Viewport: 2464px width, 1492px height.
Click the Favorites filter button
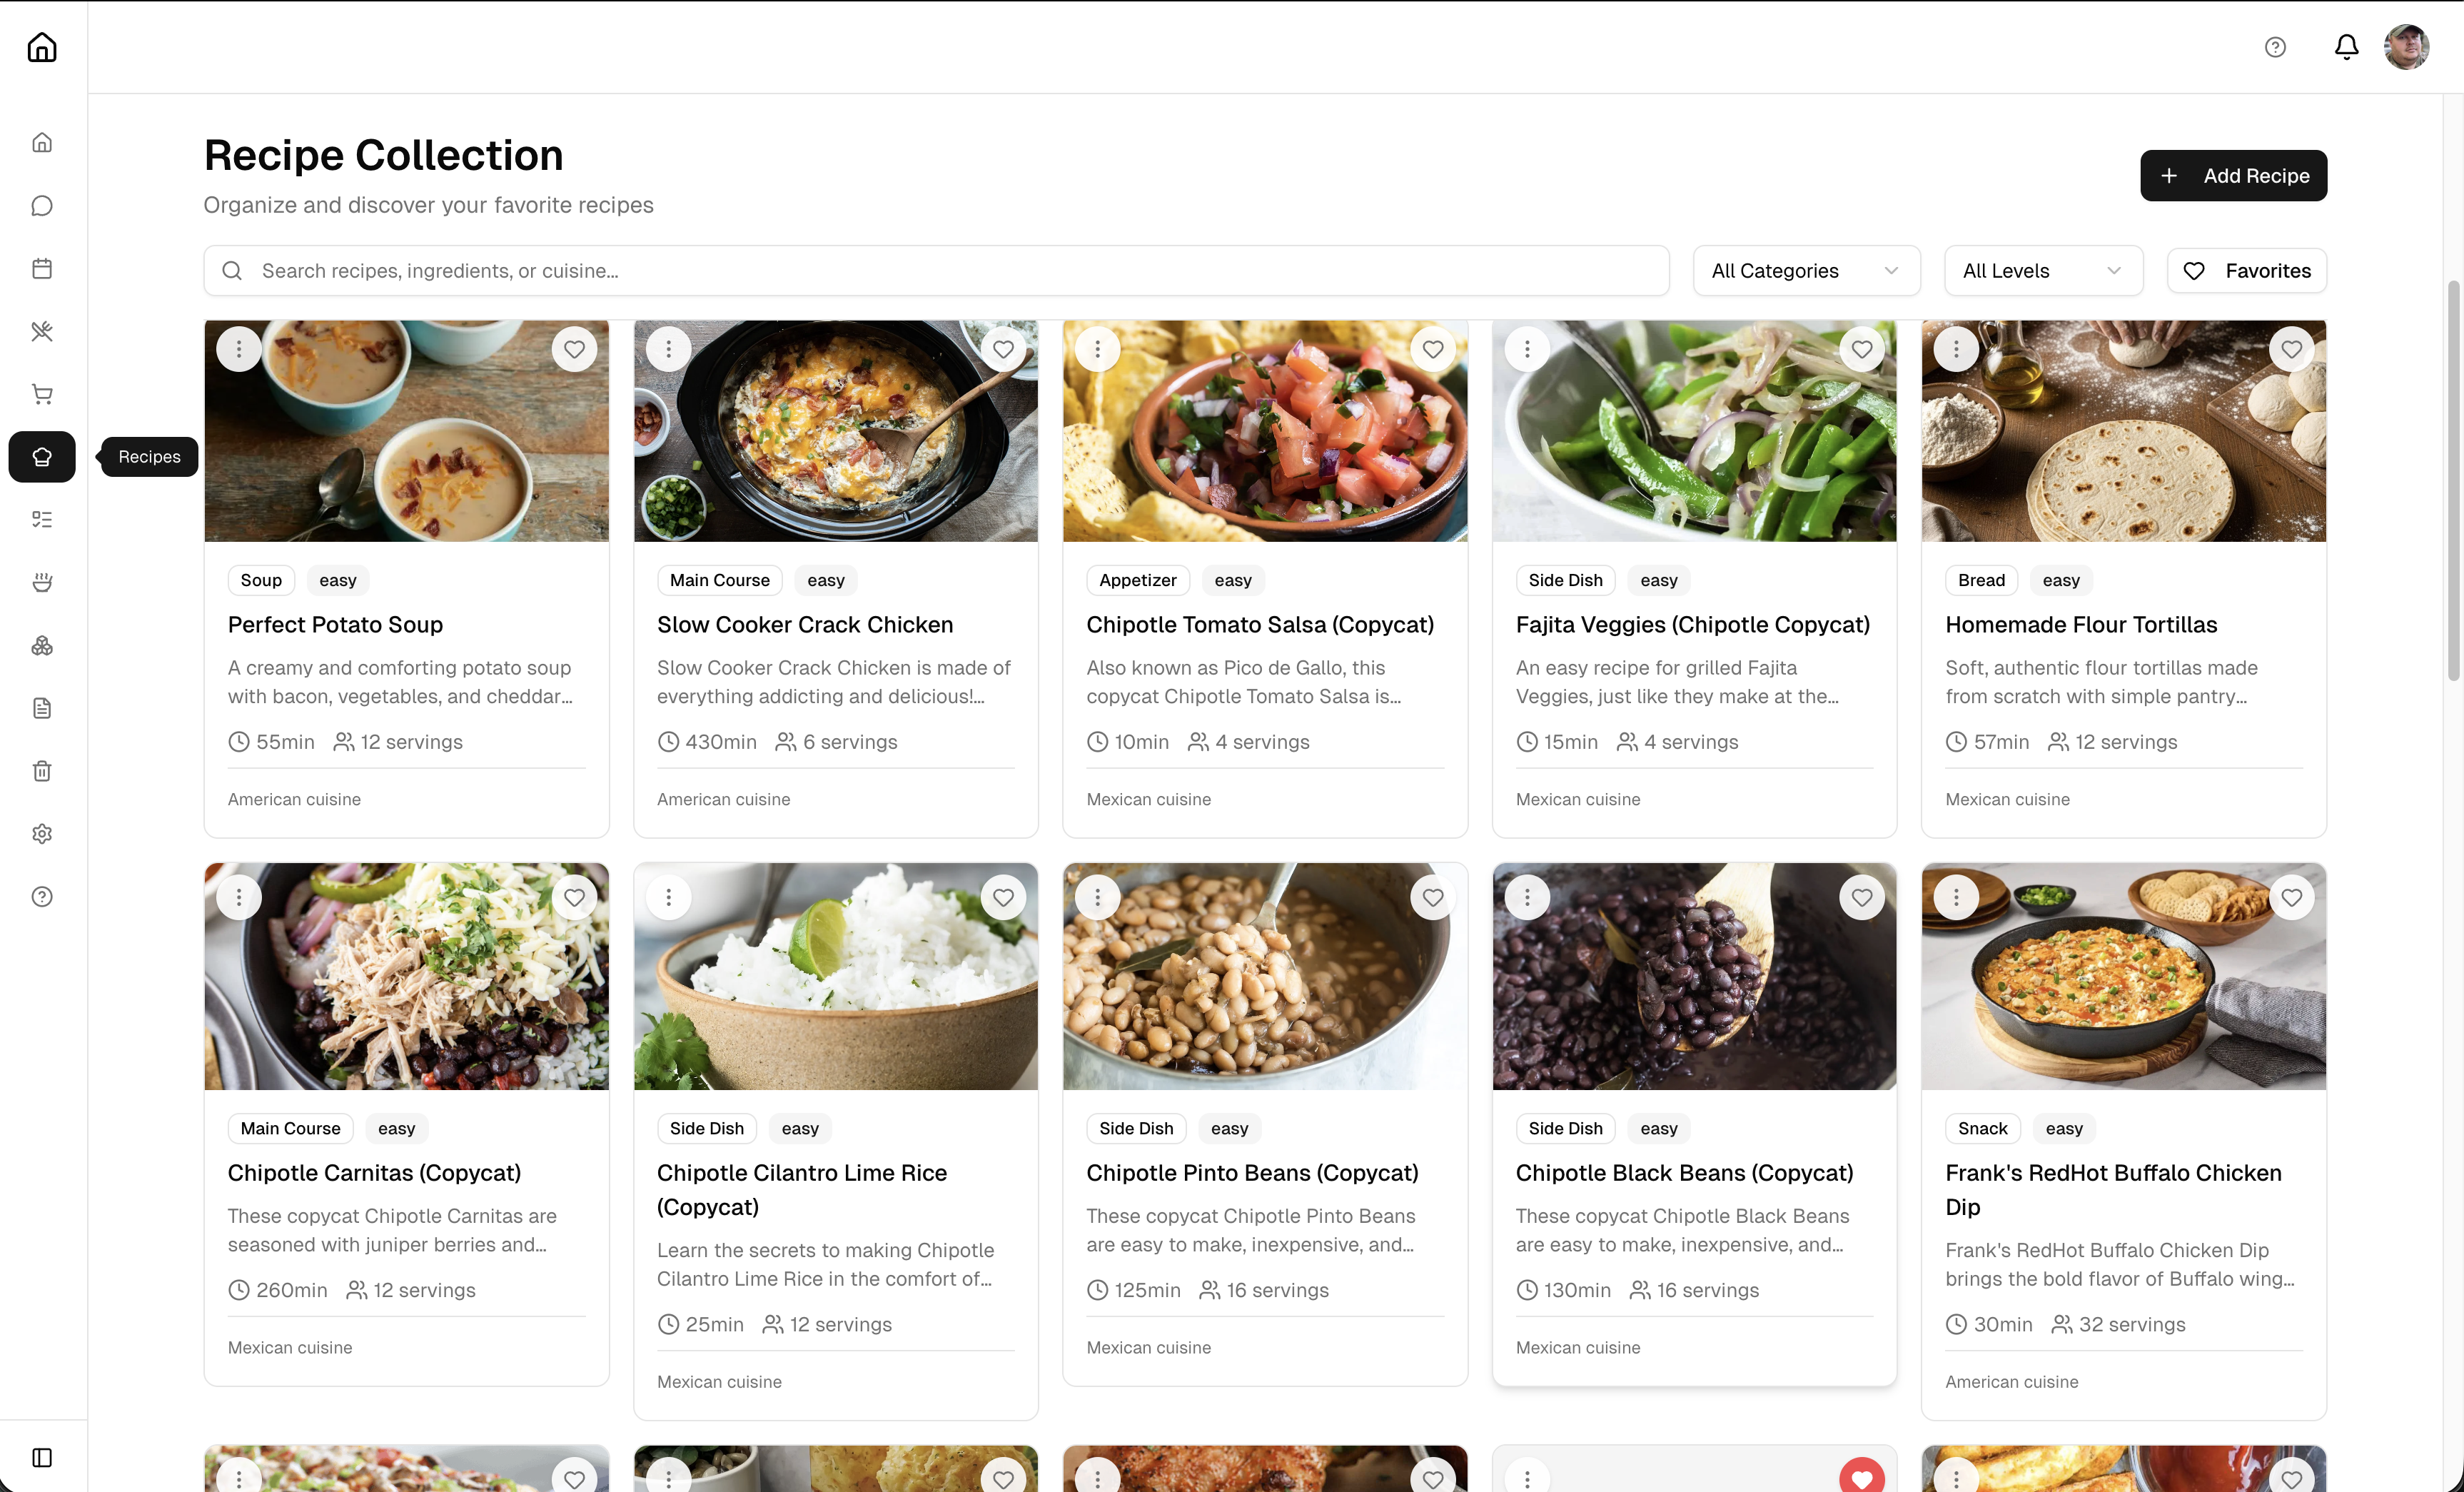tap(2246, 271)
